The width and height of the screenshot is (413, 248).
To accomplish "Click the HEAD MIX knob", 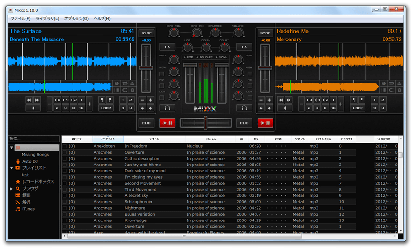I will (x=196, y=33).
